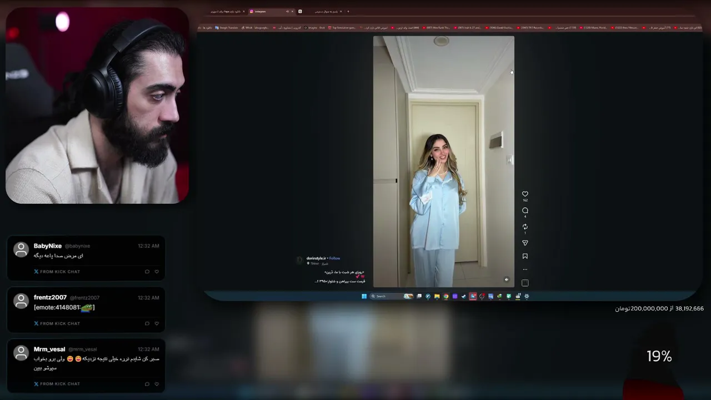Viewport: 711px width, 400px height.
Task: Open the purple app icon on the taskbar
Action: click(454, 296)
